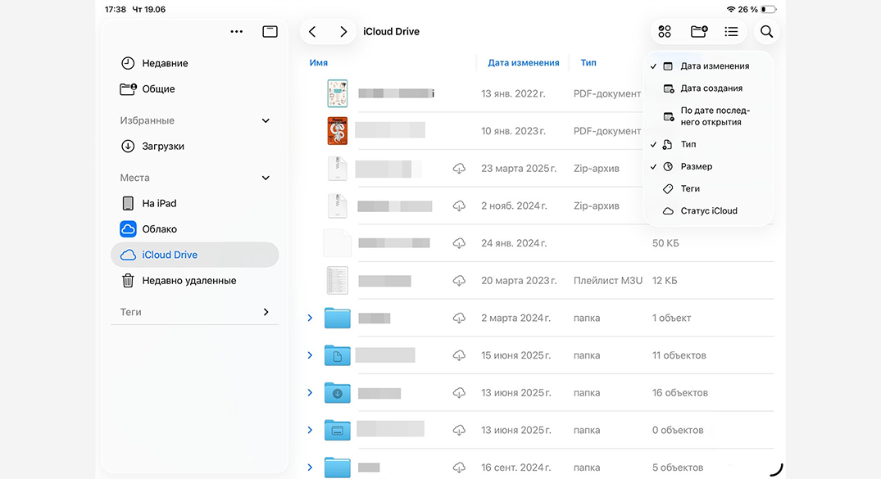Click the search magnifier icon
This screenshot has height=479, width=881.
pyautogui.click(x=766, y=32)
